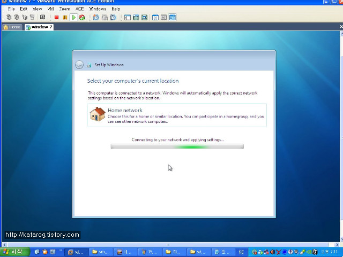
Task: Close the window 7 tab with X
Action: (x=341, y=27)
